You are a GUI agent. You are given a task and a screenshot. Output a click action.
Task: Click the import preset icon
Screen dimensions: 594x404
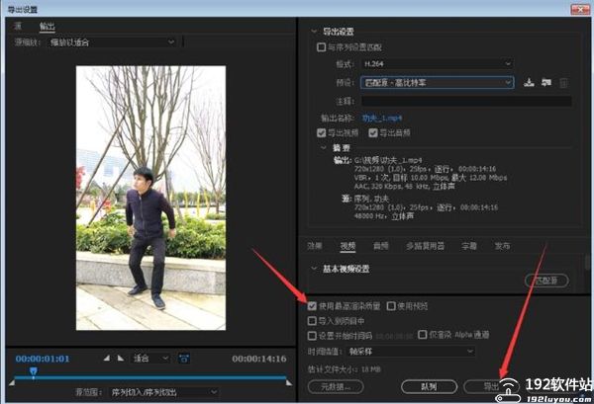(x=545, y=83)
